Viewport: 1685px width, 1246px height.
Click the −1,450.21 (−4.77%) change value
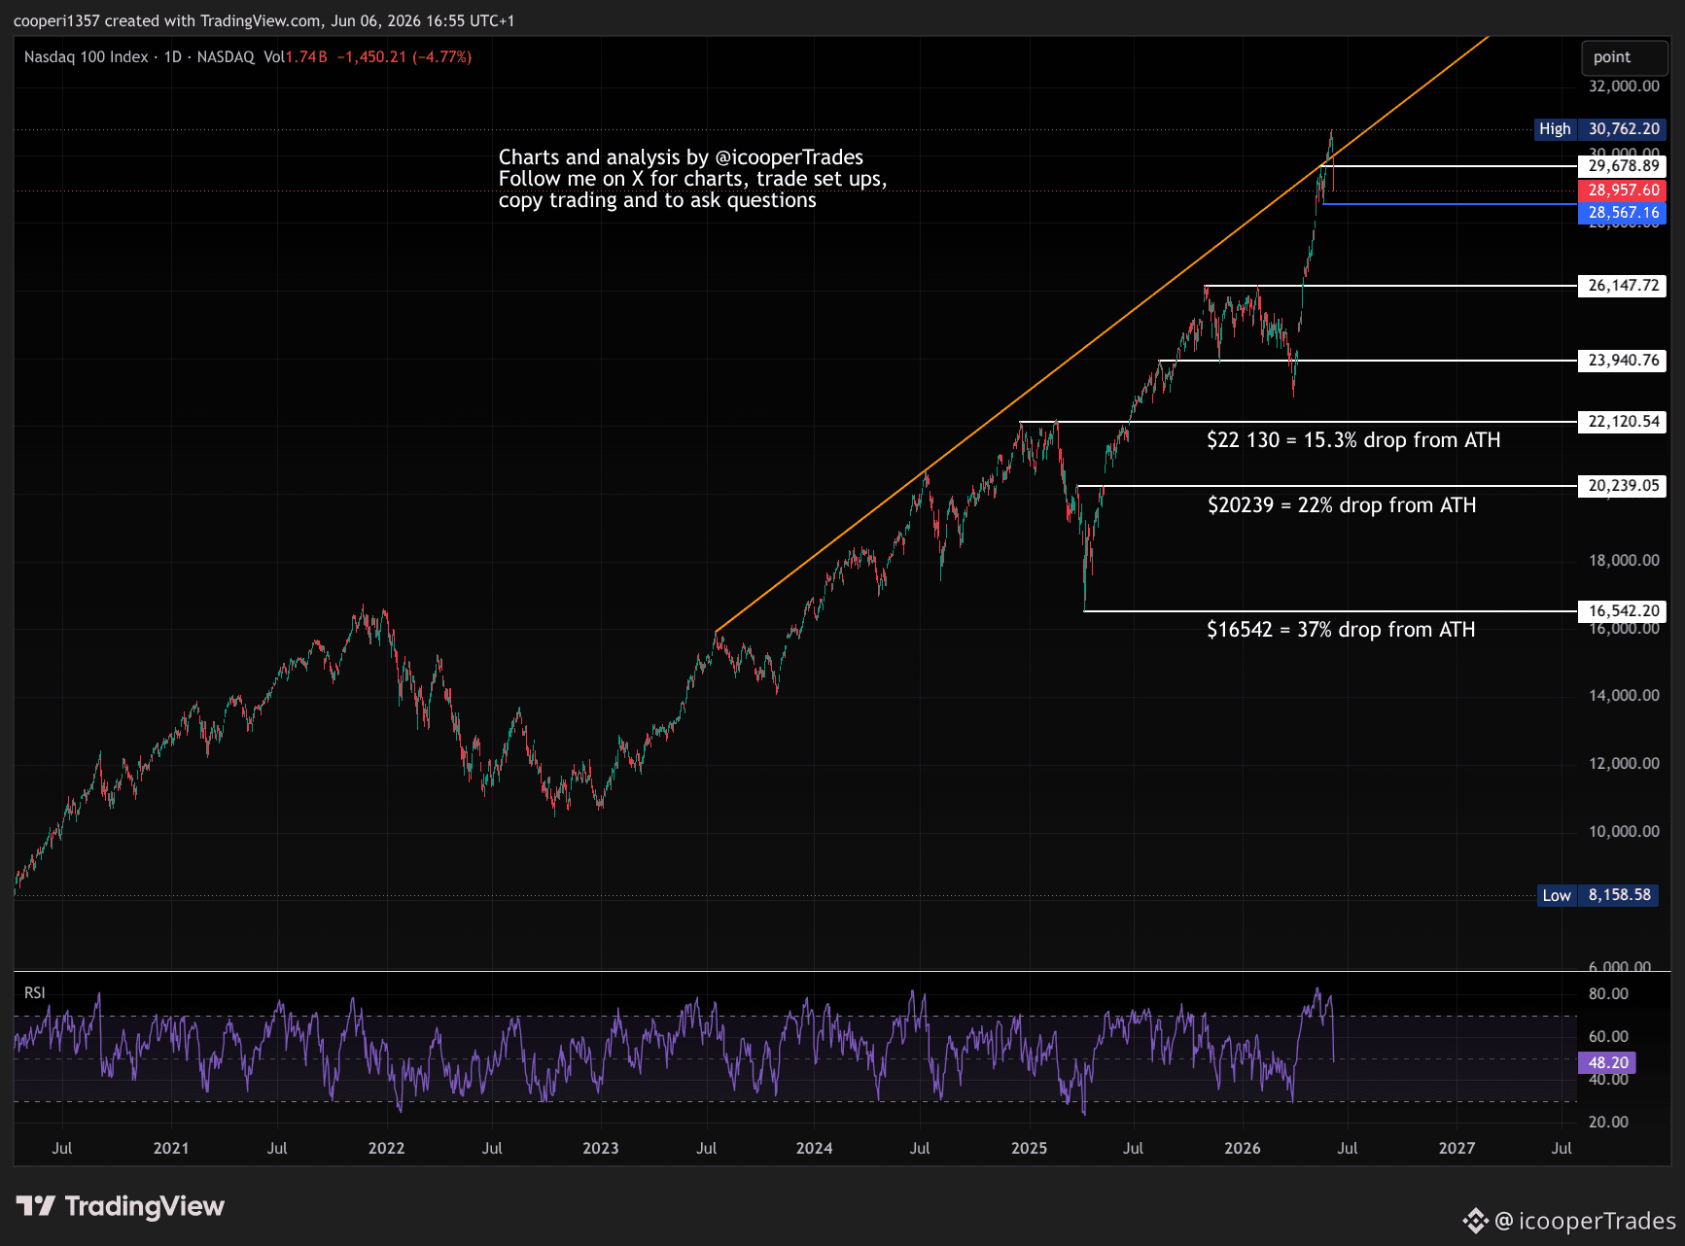(x=404, y=57)
